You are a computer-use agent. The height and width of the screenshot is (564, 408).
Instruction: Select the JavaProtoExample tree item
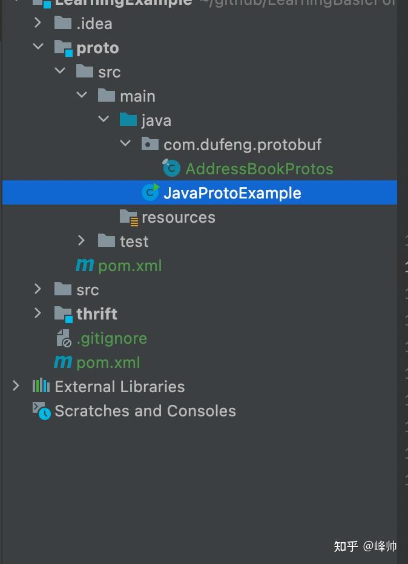pyautogui.click(x=232, y=192)
